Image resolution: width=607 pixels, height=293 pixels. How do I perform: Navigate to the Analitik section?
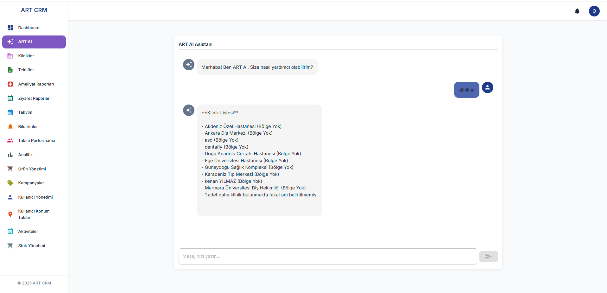[25, 155]
